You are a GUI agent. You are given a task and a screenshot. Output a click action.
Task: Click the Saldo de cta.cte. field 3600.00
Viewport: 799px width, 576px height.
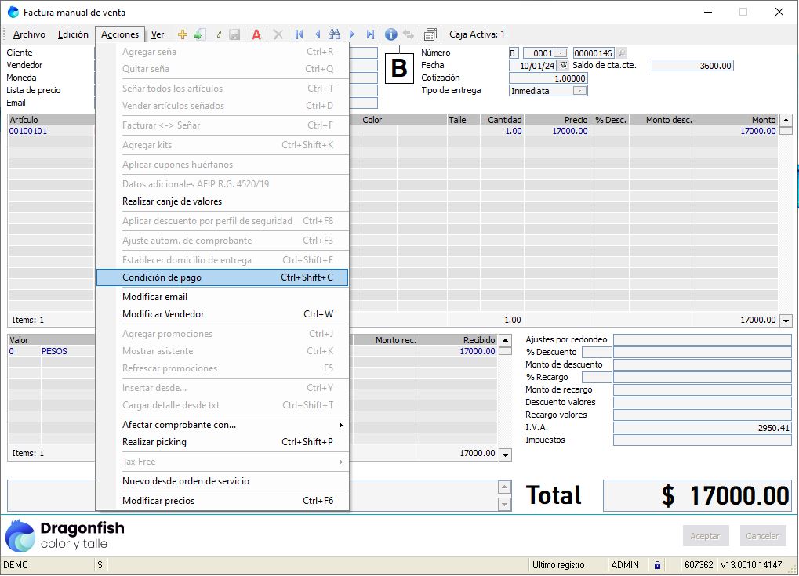[x=692, y=65]
